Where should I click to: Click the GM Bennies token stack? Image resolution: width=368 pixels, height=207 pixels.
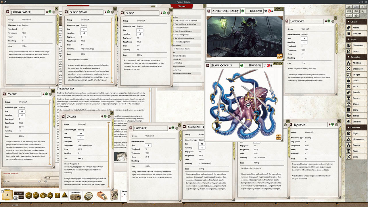click(75, 197)
